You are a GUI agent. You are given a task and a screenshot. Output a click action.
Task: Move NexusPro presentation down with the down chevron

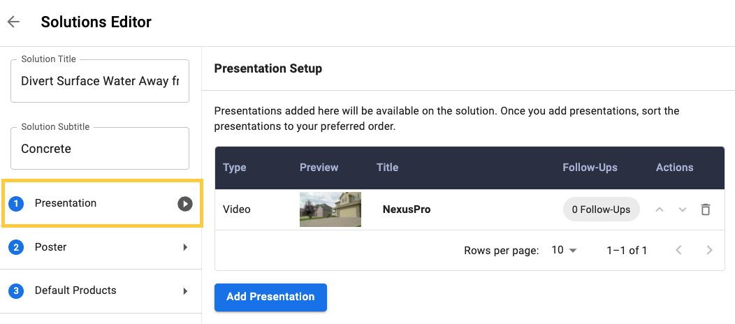tap(683, 209)
